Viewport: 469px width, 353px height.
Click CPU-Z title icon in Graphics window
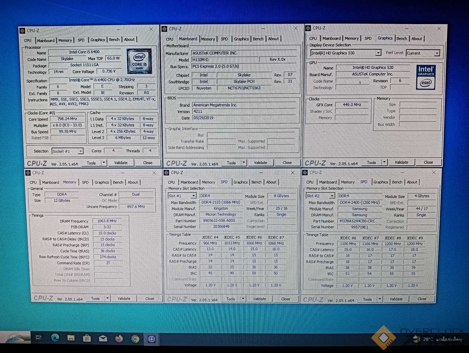308,28
